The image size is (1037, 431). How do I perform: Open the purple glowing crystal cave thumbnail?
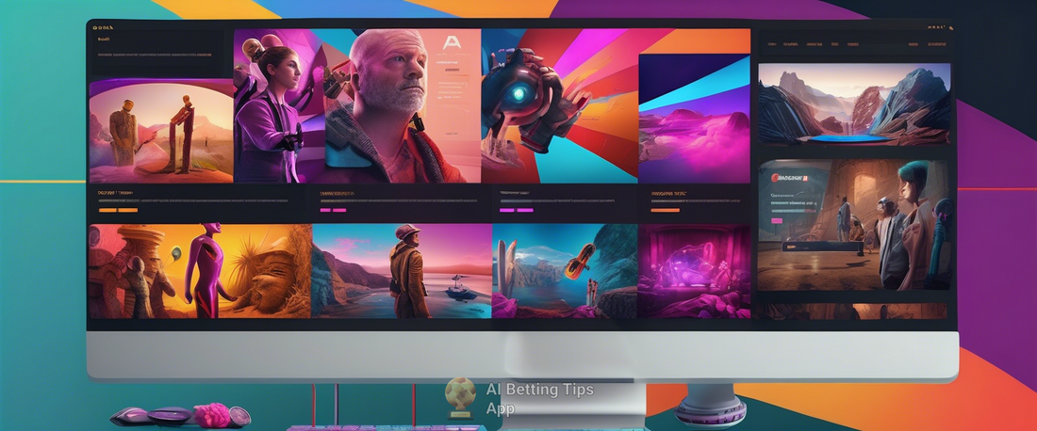tap(694, 271)
